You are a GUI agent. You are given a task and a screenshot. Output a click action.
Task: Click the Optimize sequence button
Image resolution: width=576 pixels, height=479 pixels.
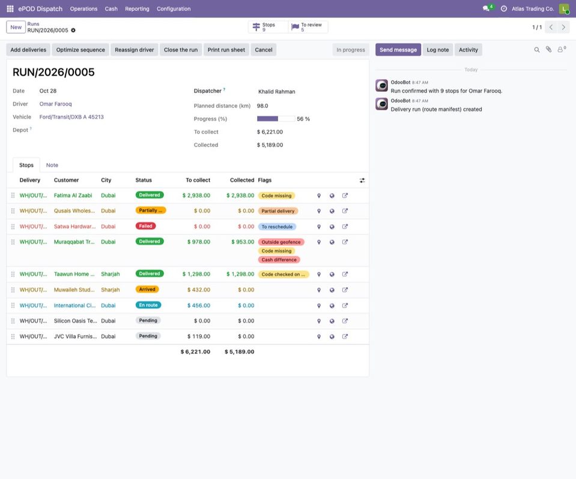pos(80,50)
